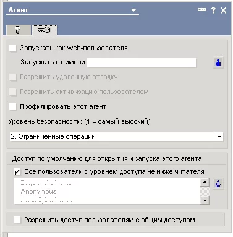Click the 2. Ограниченные операции combo box text
Viewport: 233px width, 237px height.
pyautogui.click(x=53, y=137)
